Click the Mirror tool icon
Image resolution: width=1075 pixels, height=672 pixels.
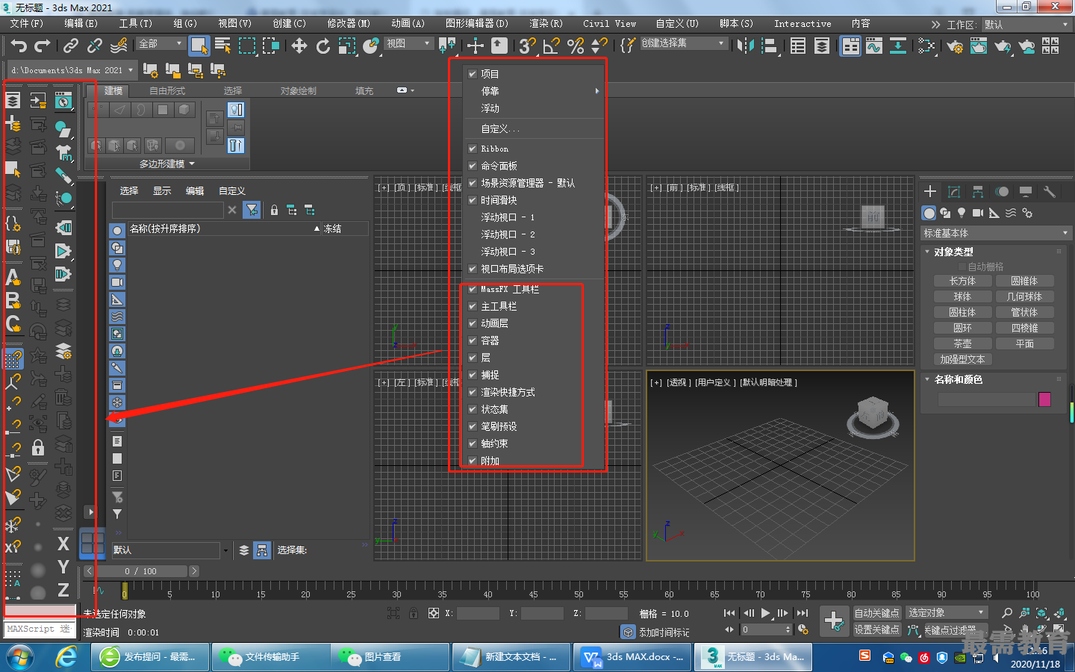(745, 46)
